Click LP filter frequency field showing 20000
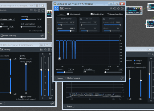 tap(118, 22)
